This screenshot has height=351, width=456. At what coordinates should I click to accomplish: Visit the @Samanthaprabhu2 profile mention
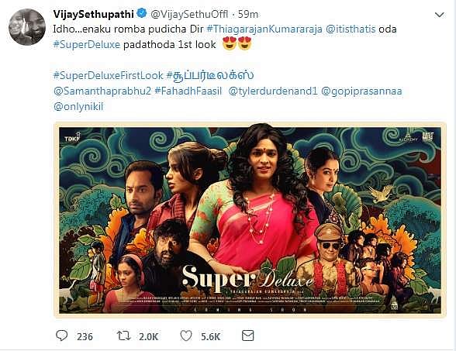pos(102,91)
